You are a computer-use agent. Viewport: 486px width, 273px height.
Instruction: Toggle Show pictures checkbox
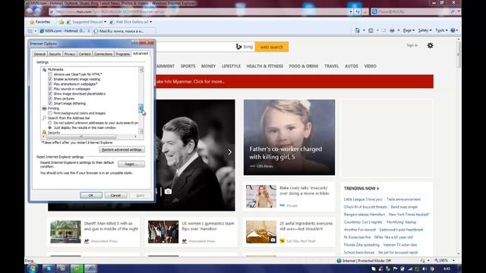point(50,99)
